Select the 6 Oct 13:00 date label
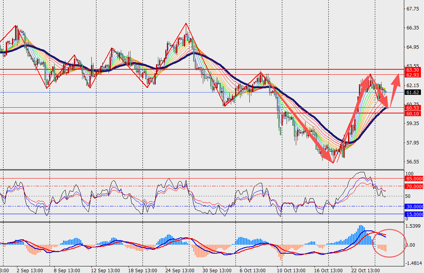The image size is (424, 273). pos(252,270)
